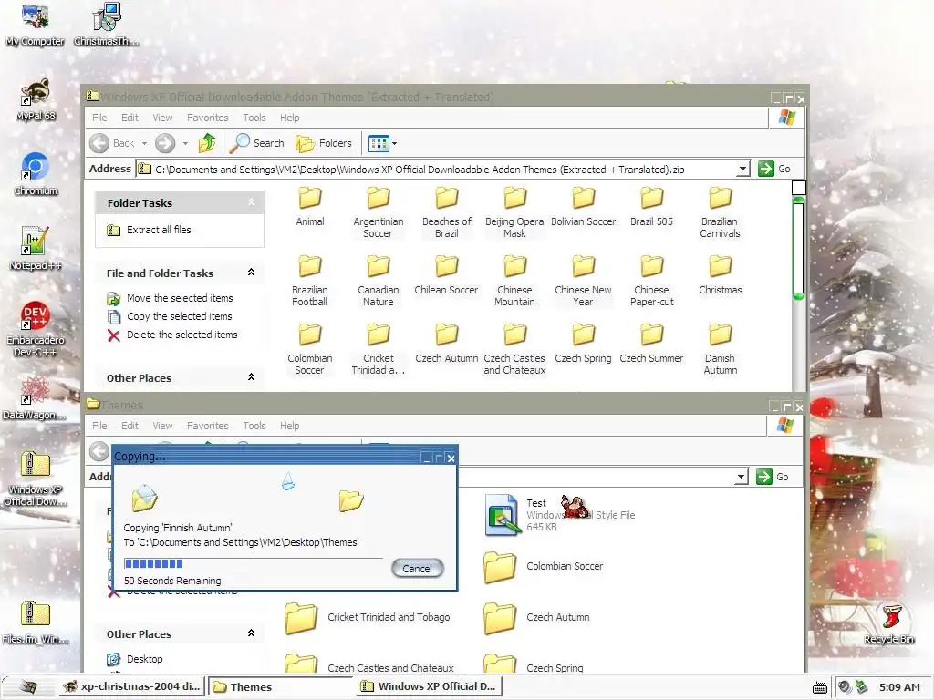
Task: Click Search button in zip window toolbar
Action: pos(257,143)
